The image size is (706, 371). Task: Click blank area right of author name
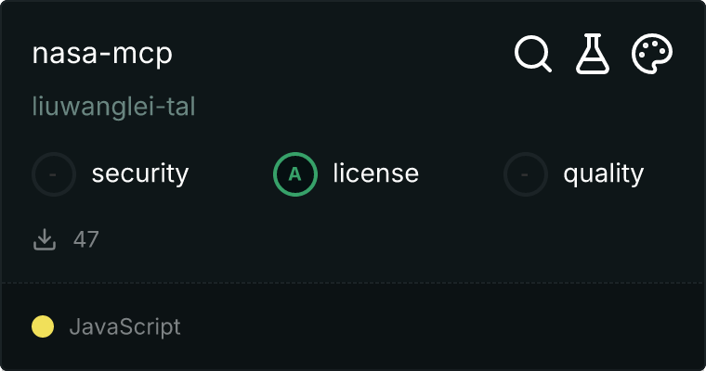coord(418,108)
